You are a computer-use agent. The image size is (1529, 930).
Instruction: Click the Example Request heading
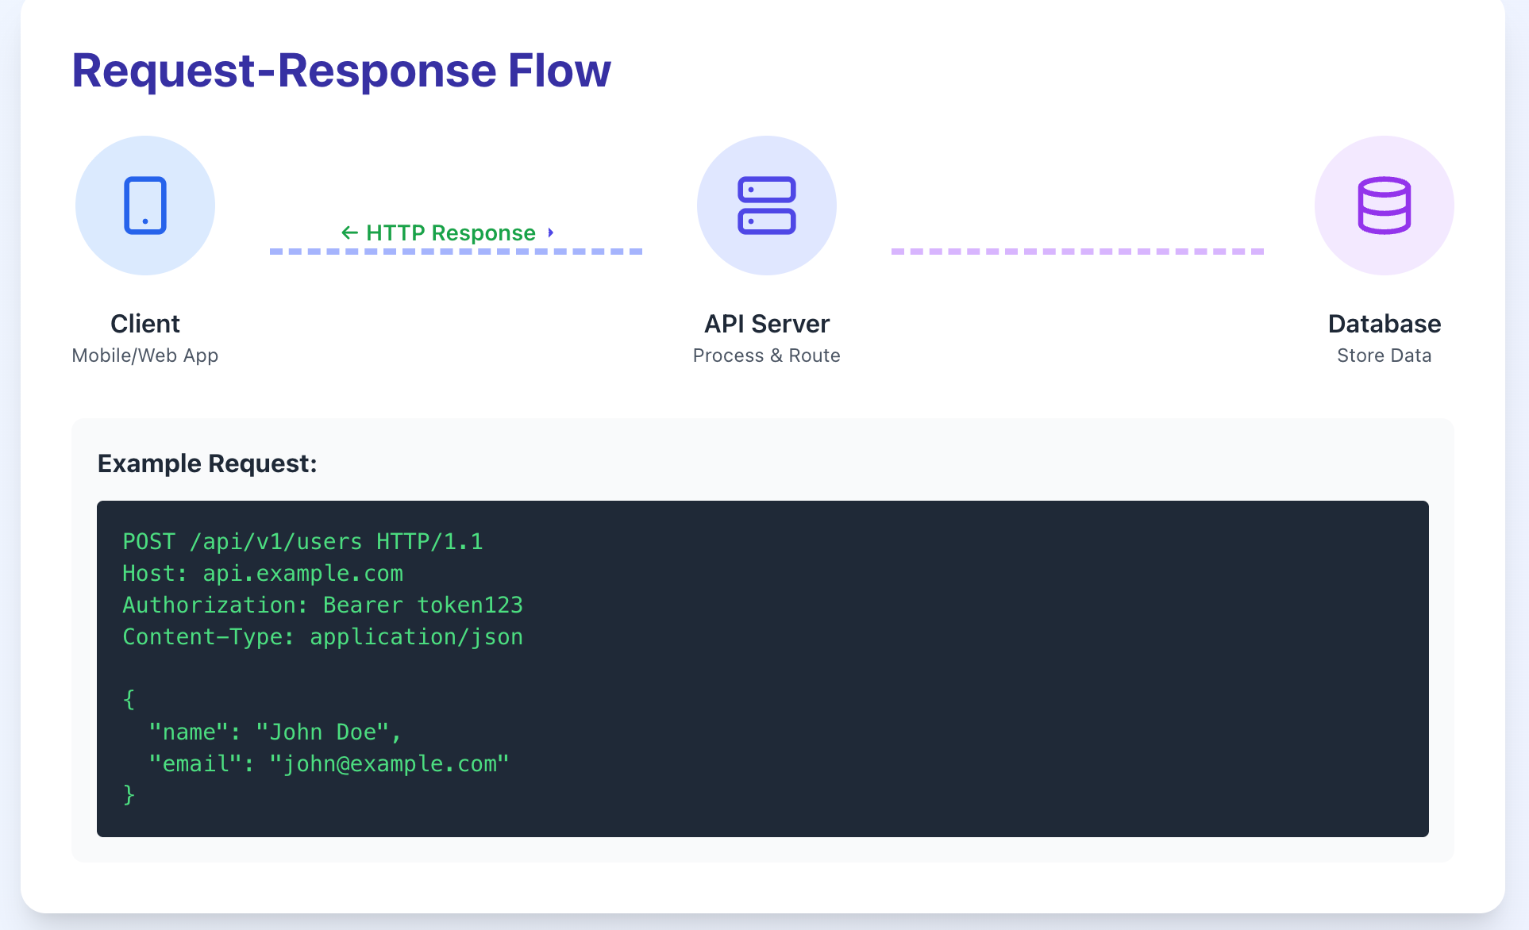207,463
